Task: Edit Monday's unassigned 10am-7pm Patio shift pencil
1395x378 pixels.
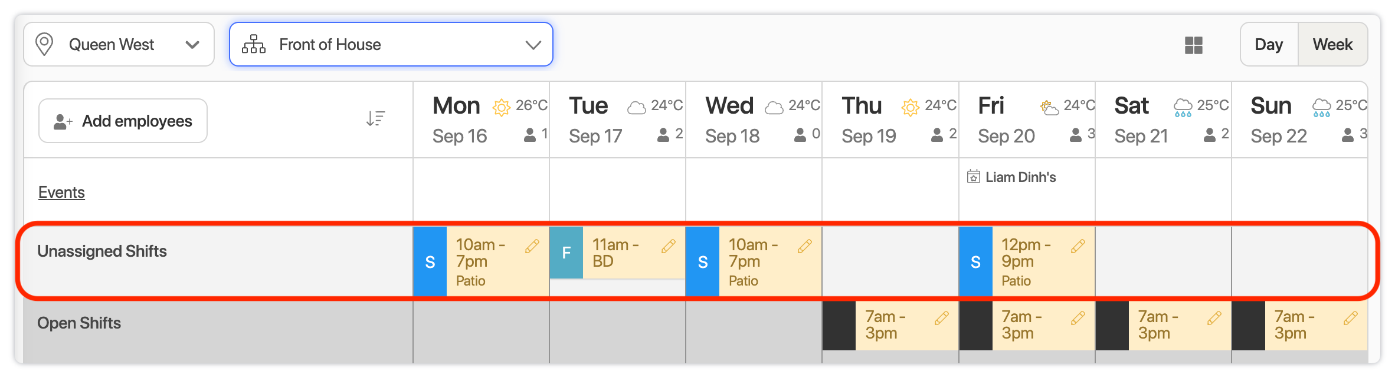Action: click(x=532, y=246)
